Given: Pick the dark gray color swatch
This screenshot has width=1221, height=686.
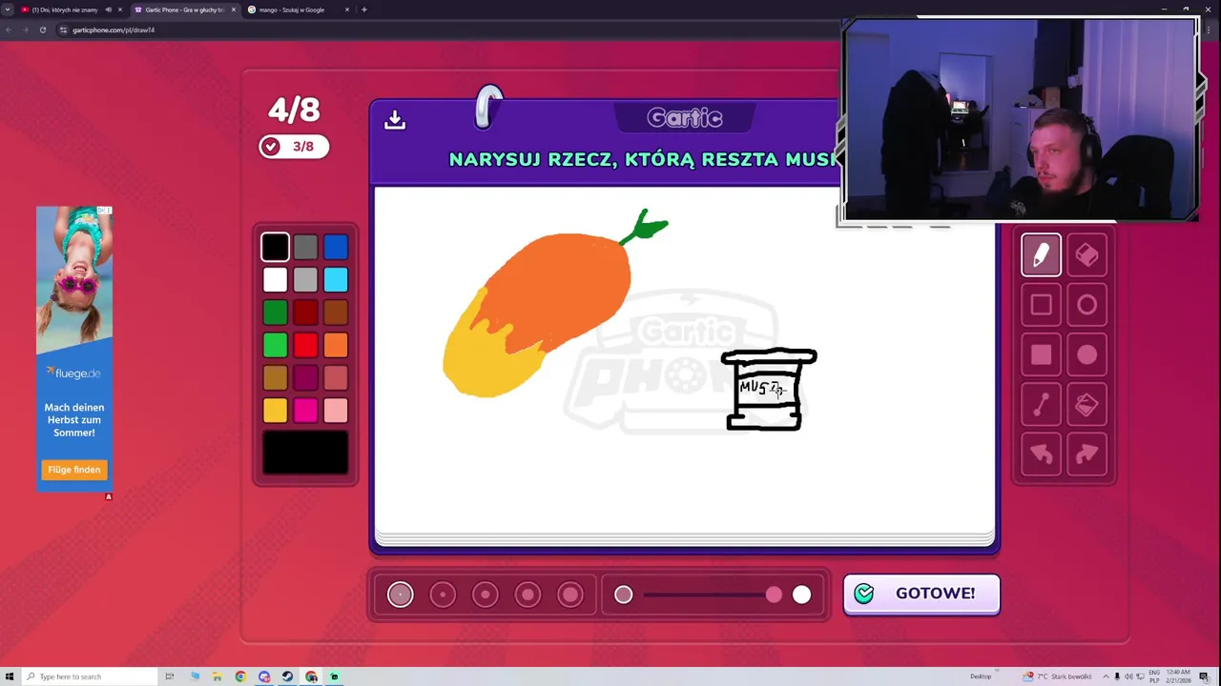Looking at the screenshot, I should 305,247.
